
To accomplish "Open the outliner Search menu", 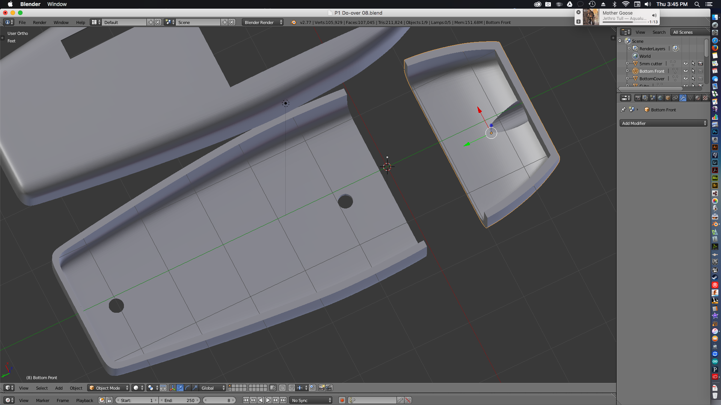I will point(659,32).
